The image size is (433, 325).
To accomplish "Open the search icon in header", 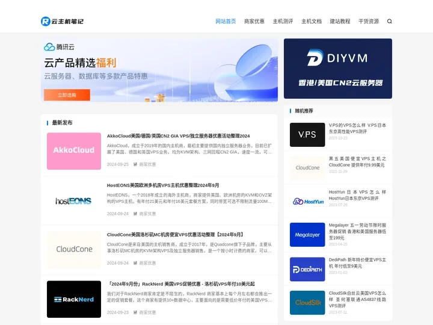I will pyautogui.click(x=389, y=21).
